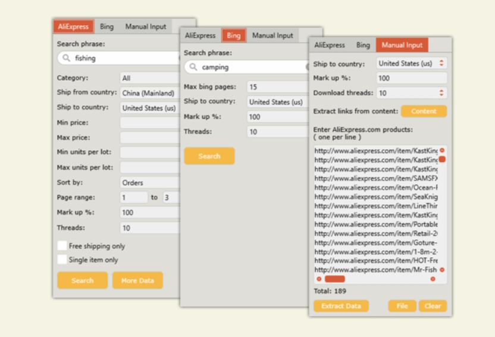Click the orange Content button

[x=424, y=111]
